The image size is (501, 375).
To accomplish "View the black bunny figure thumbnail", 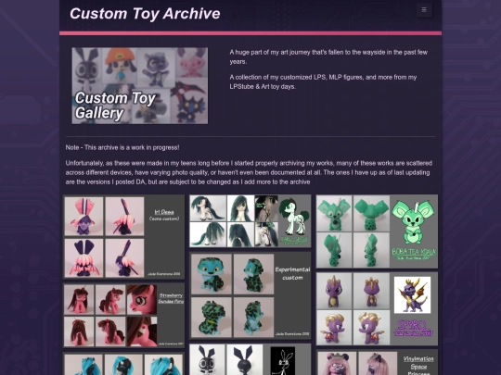I will coord(250,359).
